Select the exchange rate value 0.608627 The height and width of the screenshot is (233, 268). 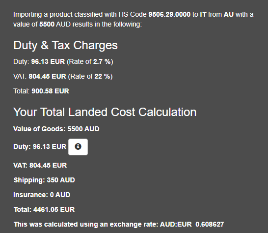(x=210, y=224)
